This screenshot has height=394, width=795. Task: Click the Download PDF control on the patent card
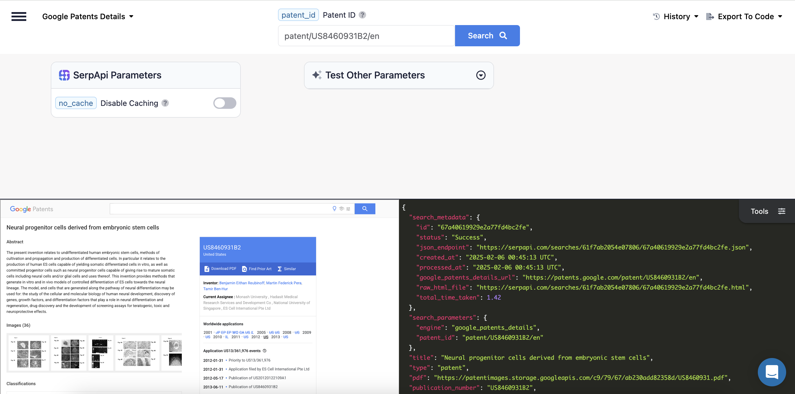click(220, 268)
